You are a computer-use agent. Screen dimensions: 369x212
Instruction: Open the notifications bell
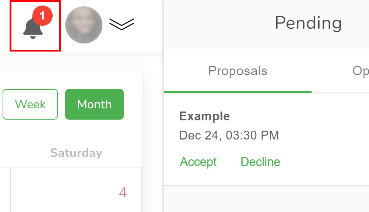point(33,28)
